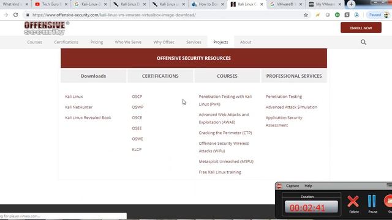Viewport: 392px width, 220px height.
Task: Click the padlock site info icon
Action: 28,15
